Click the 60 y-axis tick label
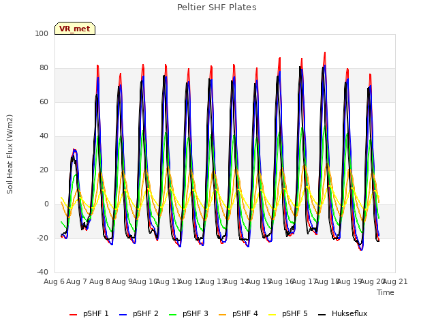Viewport: 436px width, 327px height. click(44, 102)
